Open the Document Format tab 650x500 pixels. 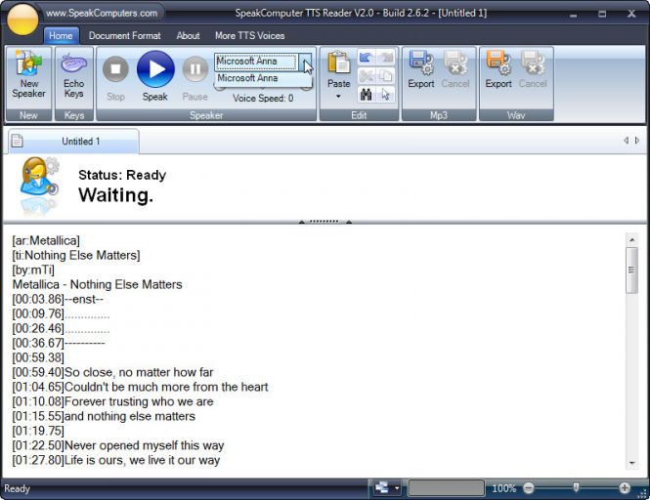coord(124,36)
